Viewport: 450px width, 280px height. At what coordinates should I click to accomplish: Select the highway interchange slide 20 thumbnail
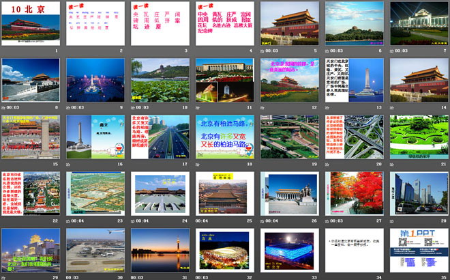click(x=354, y=137)
